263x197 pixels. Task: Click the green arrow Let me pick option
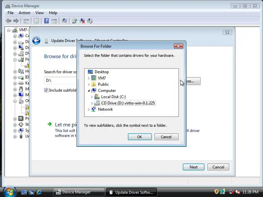pos(50,124)
